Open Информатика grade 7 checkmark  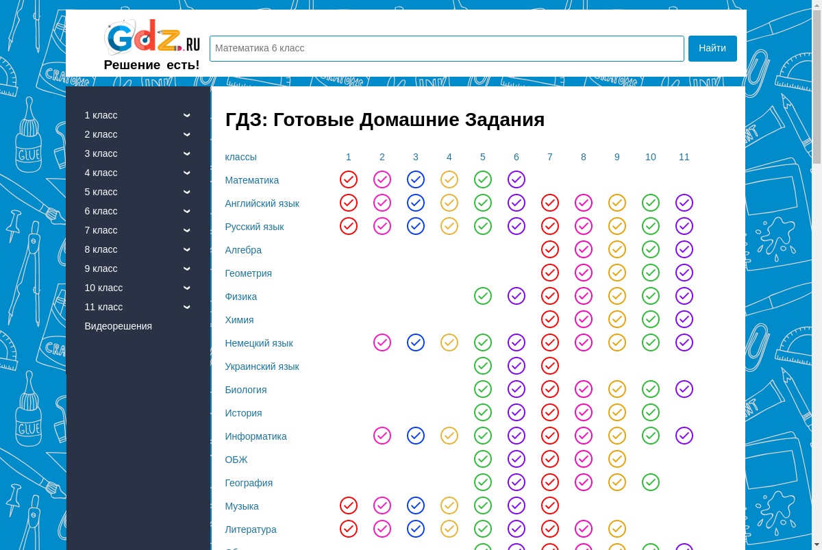[550, 436]
